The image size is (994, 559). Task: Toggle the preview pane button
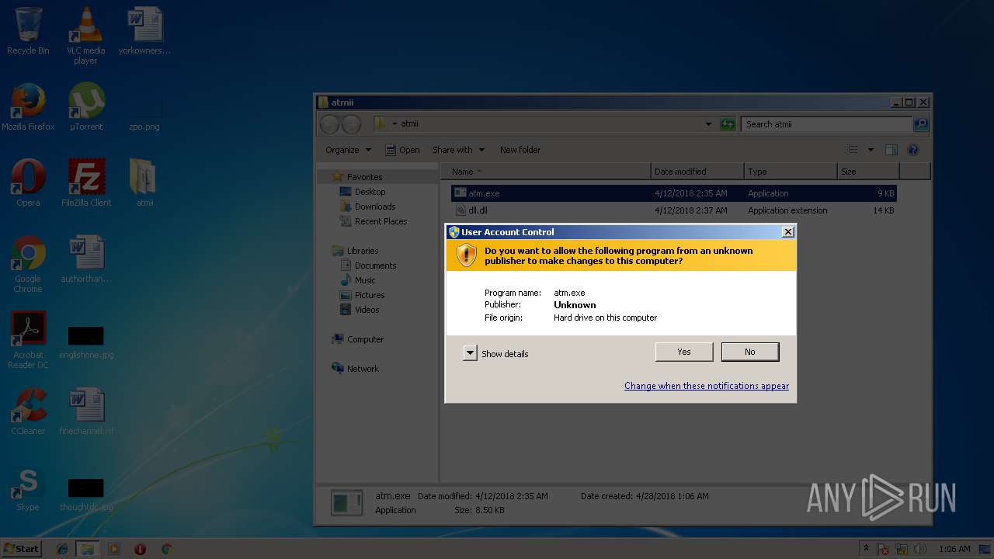pos(891,150)
